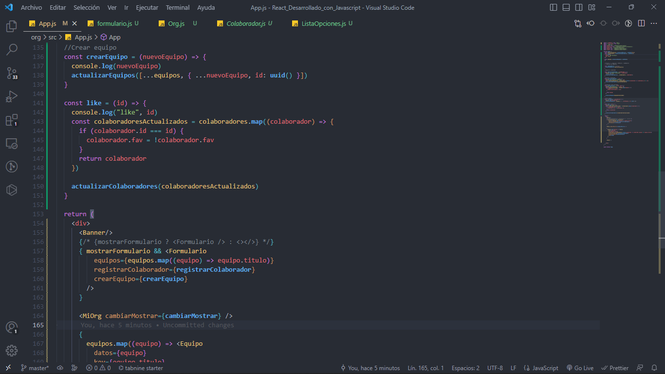The width and height of the screenshot is (665, 374).
Task: Change language mode via JavaScript indicator
Action: click(x=541, y=368)
